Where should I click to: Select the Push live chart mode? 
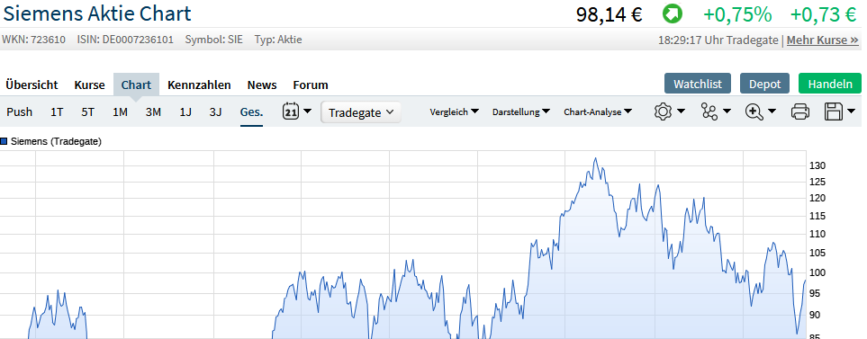(x=19, y=112)
